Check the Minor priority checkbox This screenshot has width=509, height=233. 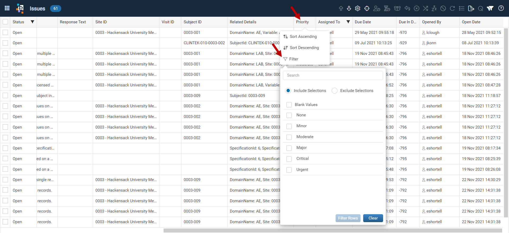coord(289,126)
